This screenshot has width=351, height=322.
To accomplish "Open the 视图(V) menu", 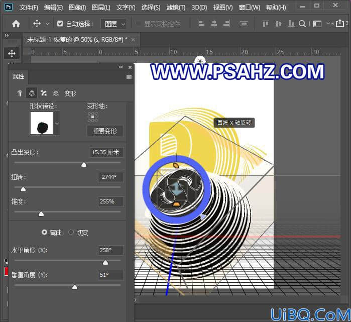I will point(223,8).
